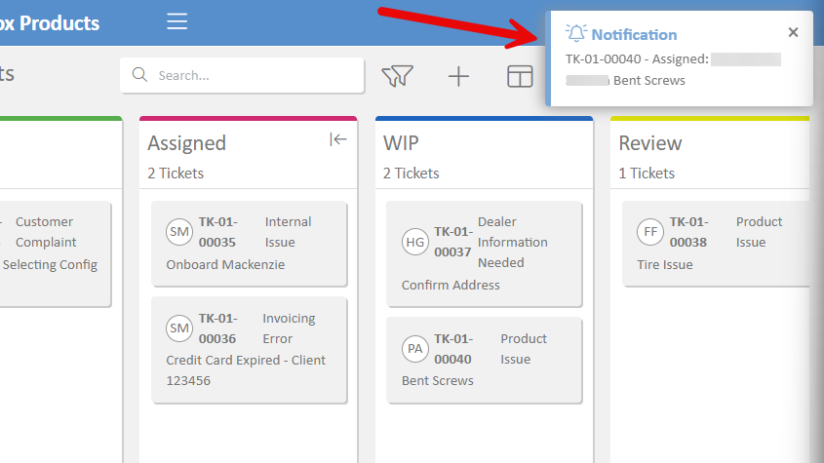
Task: Click PA avatar on Bent Screws ticket
Action: click(415, 349)
